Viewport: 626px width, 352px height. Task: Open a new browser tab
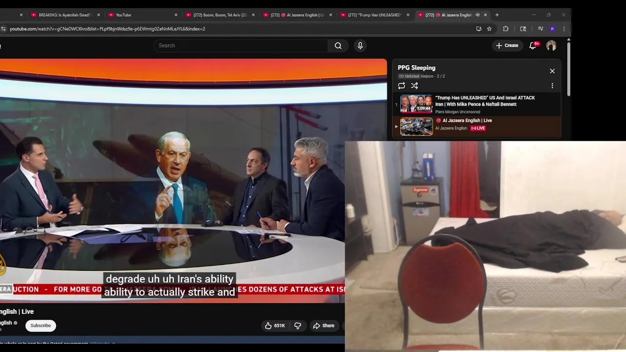[x=497, y=15]
